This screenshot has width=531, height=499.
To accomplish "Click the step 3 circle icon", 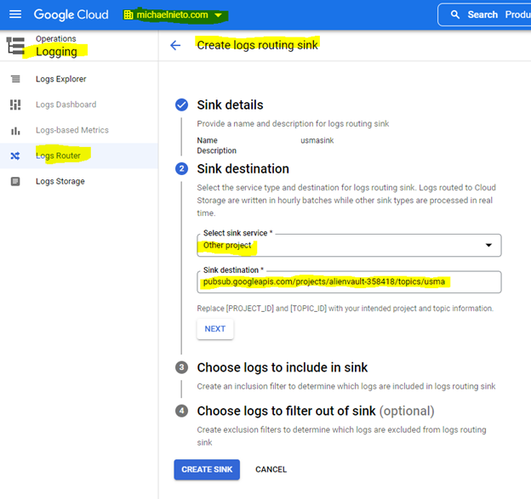I will pyautogui.click(x=181, y=367).
